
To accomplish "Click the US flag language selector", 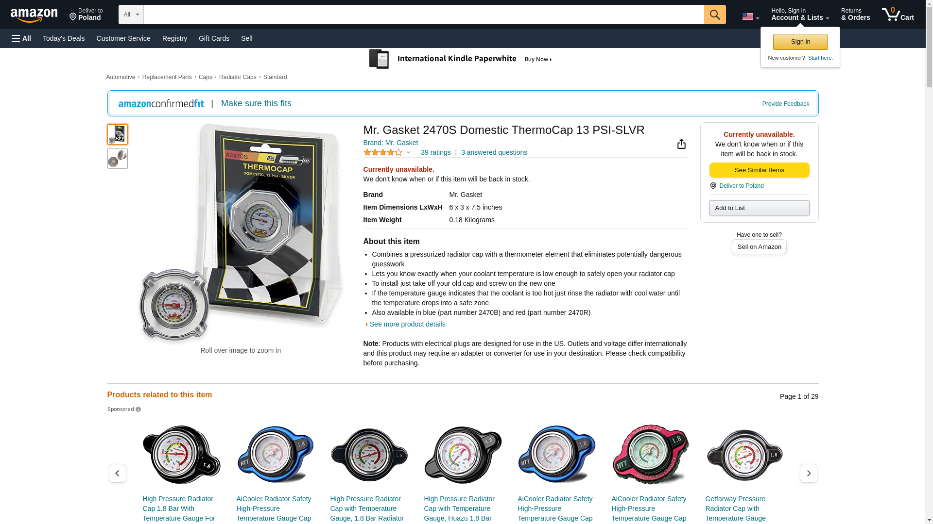I will [750, 16].
